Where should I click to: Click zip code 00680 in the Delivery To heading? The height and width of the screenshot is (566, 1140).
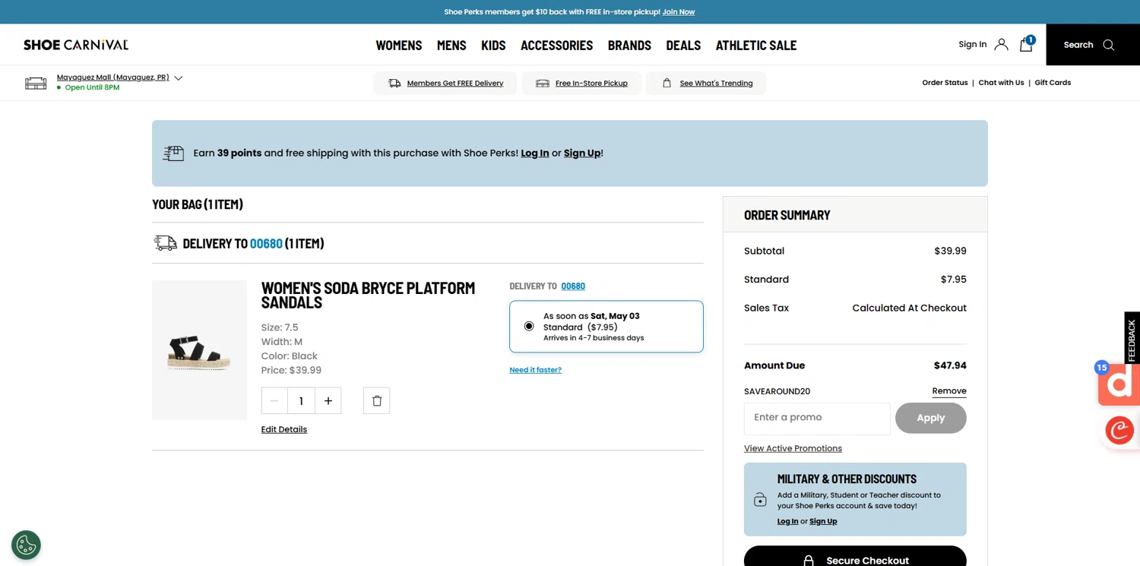pos(266,243)
